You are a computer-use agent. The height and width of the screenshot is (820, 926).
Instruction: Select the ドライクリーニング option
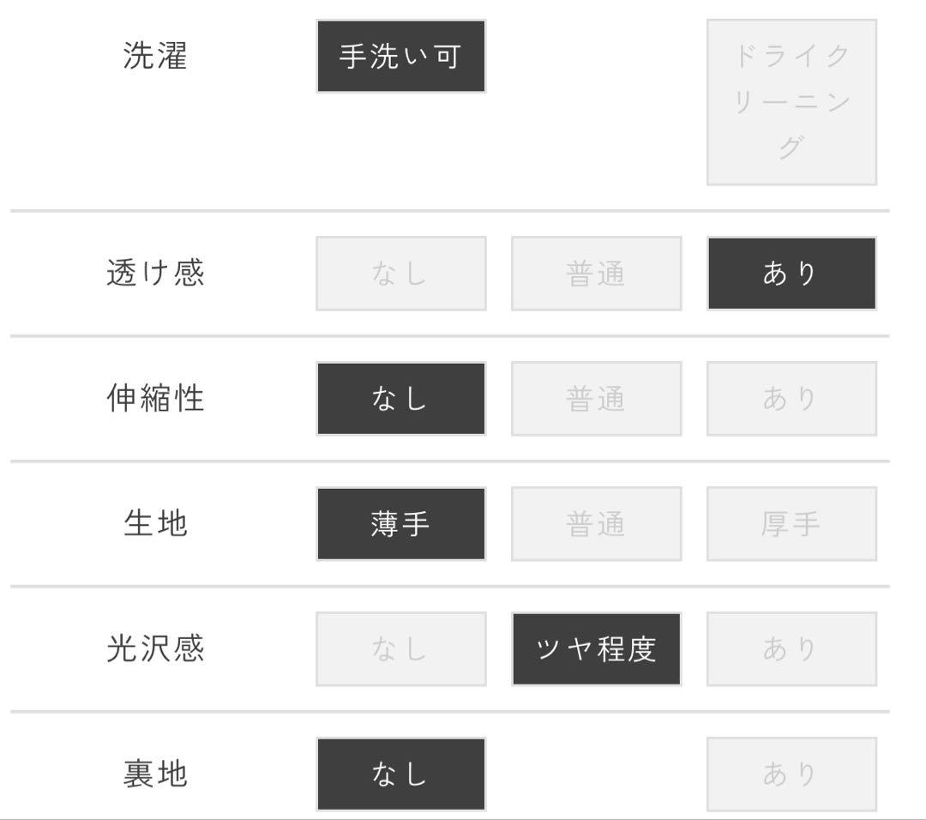click(791, 103)
